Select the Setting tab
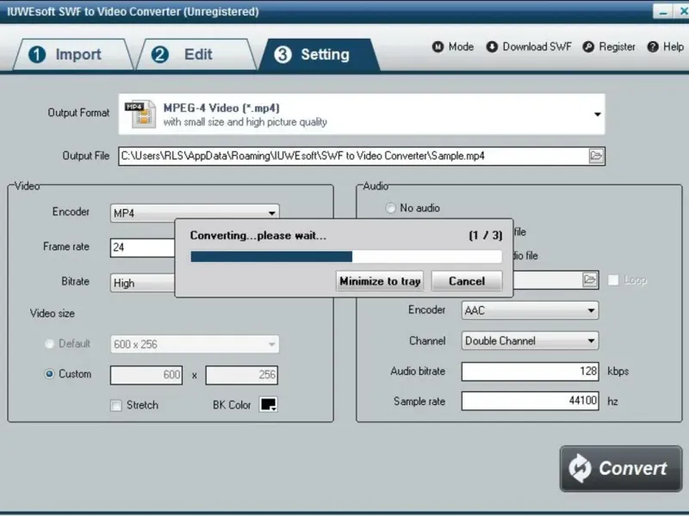689x516 pixels. (319, 54)
